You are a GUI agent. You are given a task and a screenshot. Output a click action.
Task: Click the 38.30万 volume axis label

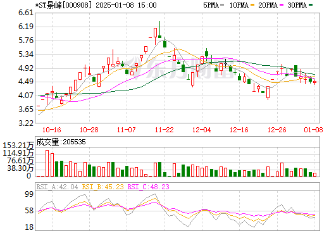[20, 168]
